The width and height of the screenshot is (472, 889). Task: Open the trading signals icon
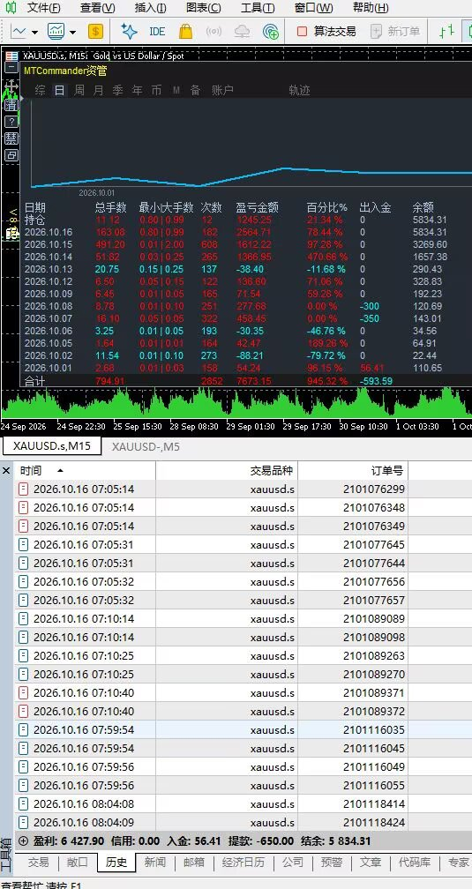[214, 32]
